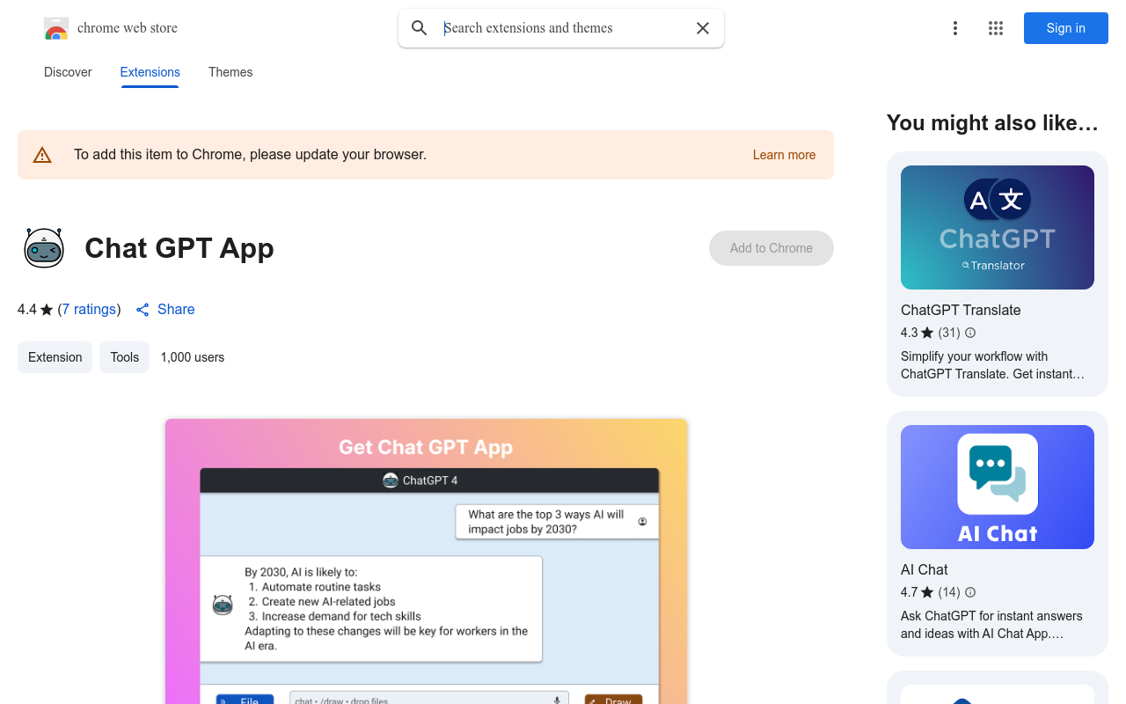1126x704 pixels.
Task: Focus the Search extensions and themes field
Action: (x=563, y=28)
